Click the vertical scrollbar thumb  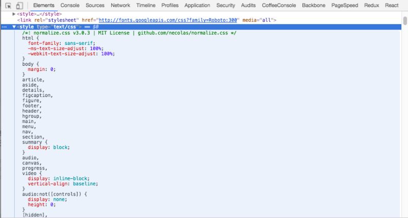pyautogui.click(x=405, y=20)
